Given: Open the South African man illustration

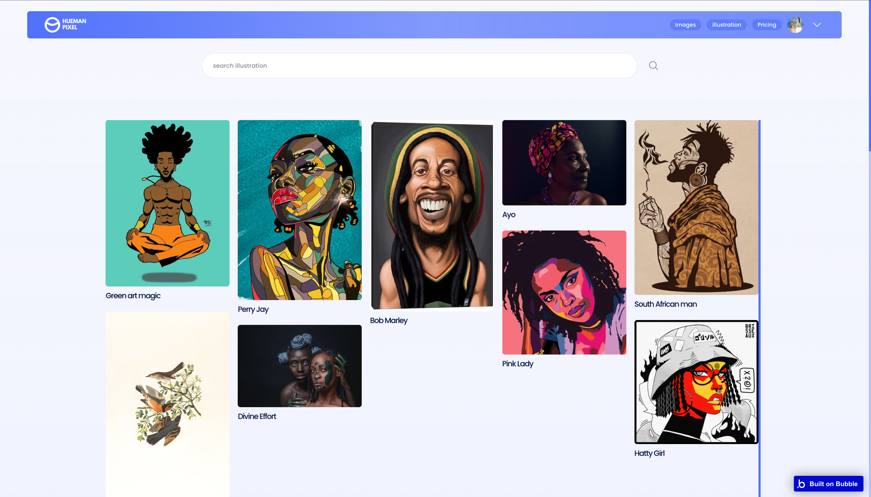Looking at the screenshot, I should click(x=696, y=208).
